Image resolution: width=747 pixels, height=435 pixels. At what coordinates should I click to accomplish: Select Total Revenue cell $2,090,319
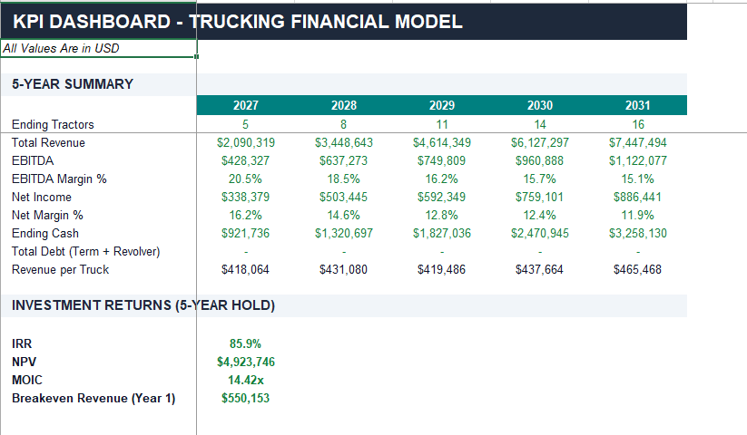click(x=246, y=142)
